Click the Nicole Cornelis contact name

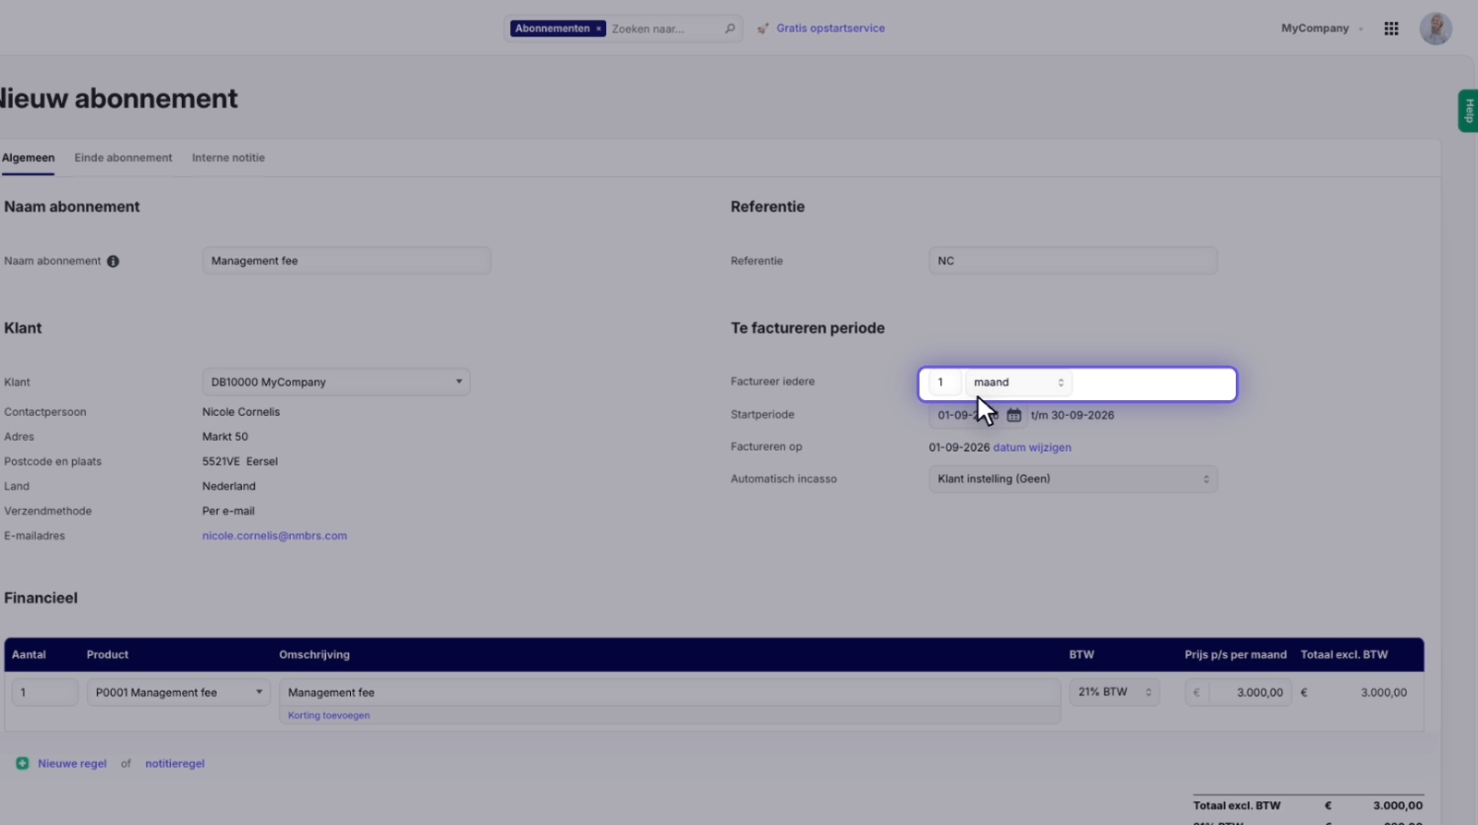click(x=241, y=412)
